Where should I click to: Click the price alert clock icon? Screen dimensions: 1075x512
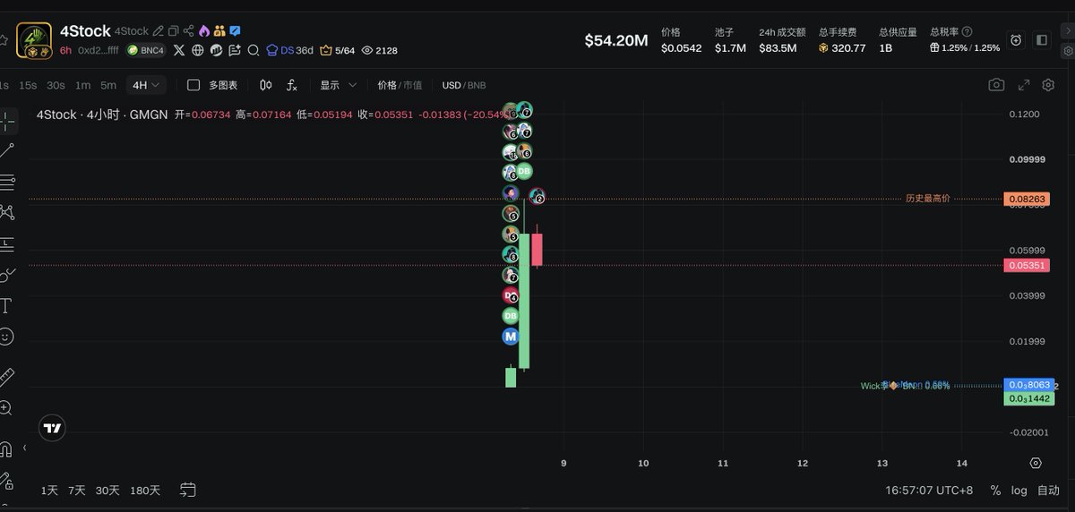point(1016,40)
